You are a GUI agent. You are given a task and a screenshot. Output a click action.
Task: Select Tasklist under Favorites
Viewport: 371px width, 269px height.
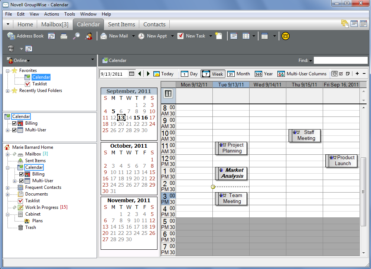39,84
